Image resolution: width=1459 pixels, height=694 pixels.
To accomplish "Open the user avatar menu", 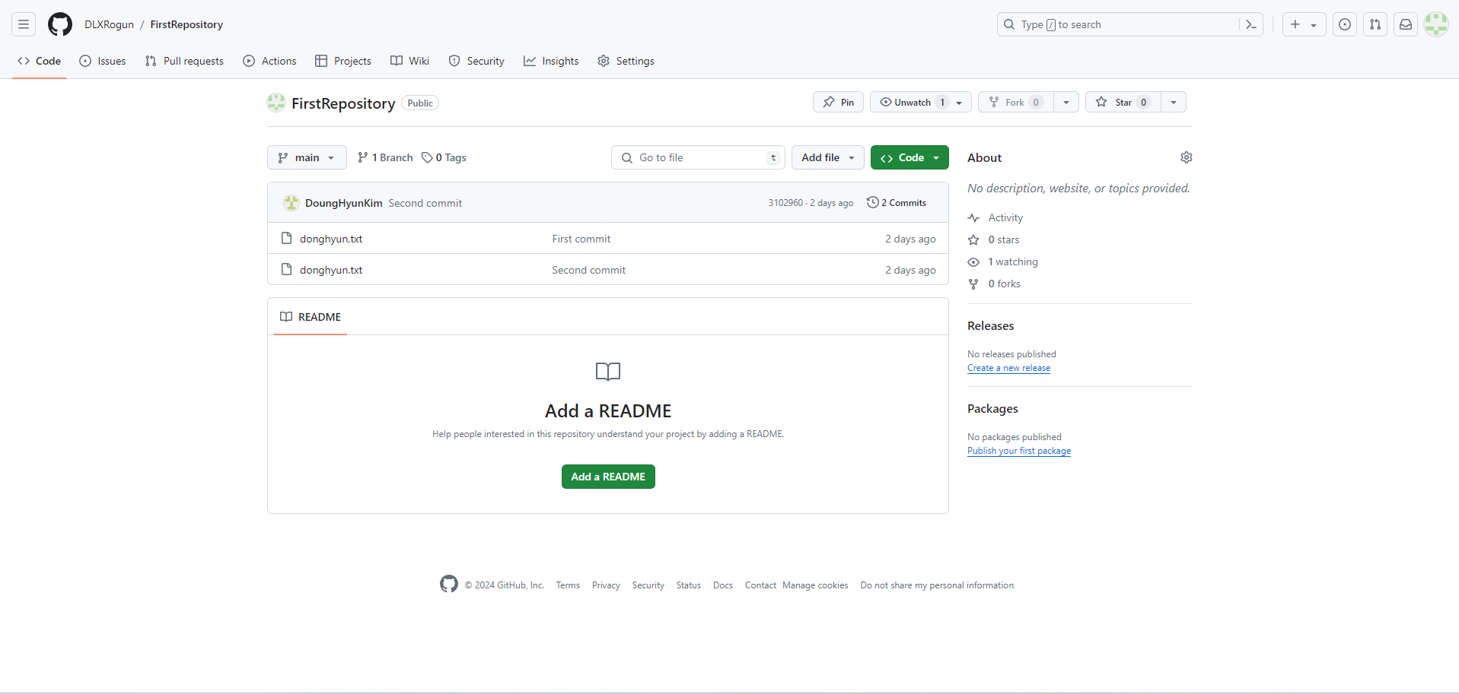I will point(1436,24).
